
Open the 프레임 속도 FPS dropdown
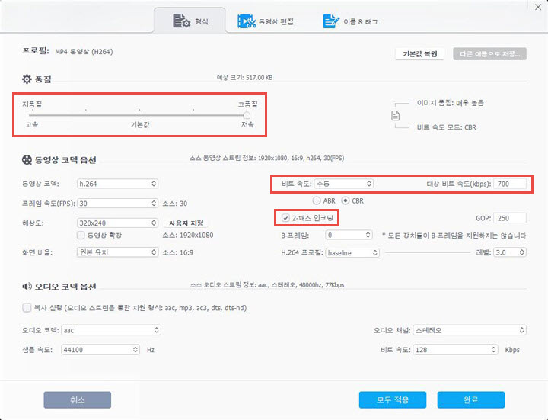coord(117,204)
